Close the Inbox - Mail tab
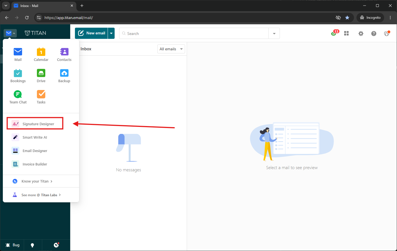The image size is (397, 251). click(x=72, y=6)
